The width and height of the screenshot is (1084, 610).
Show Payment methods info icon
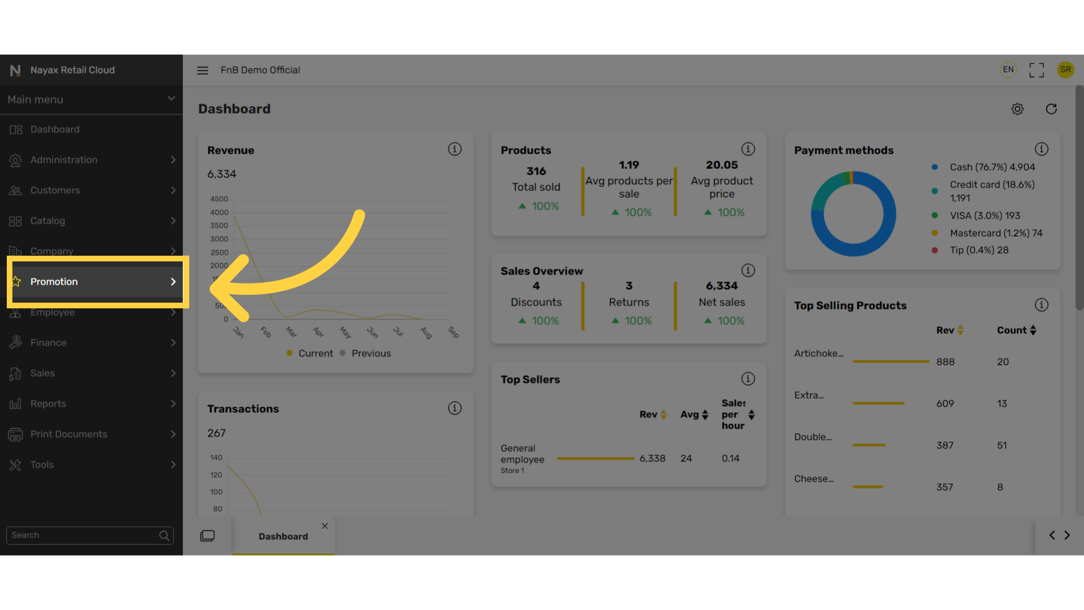pos(1042,149)
